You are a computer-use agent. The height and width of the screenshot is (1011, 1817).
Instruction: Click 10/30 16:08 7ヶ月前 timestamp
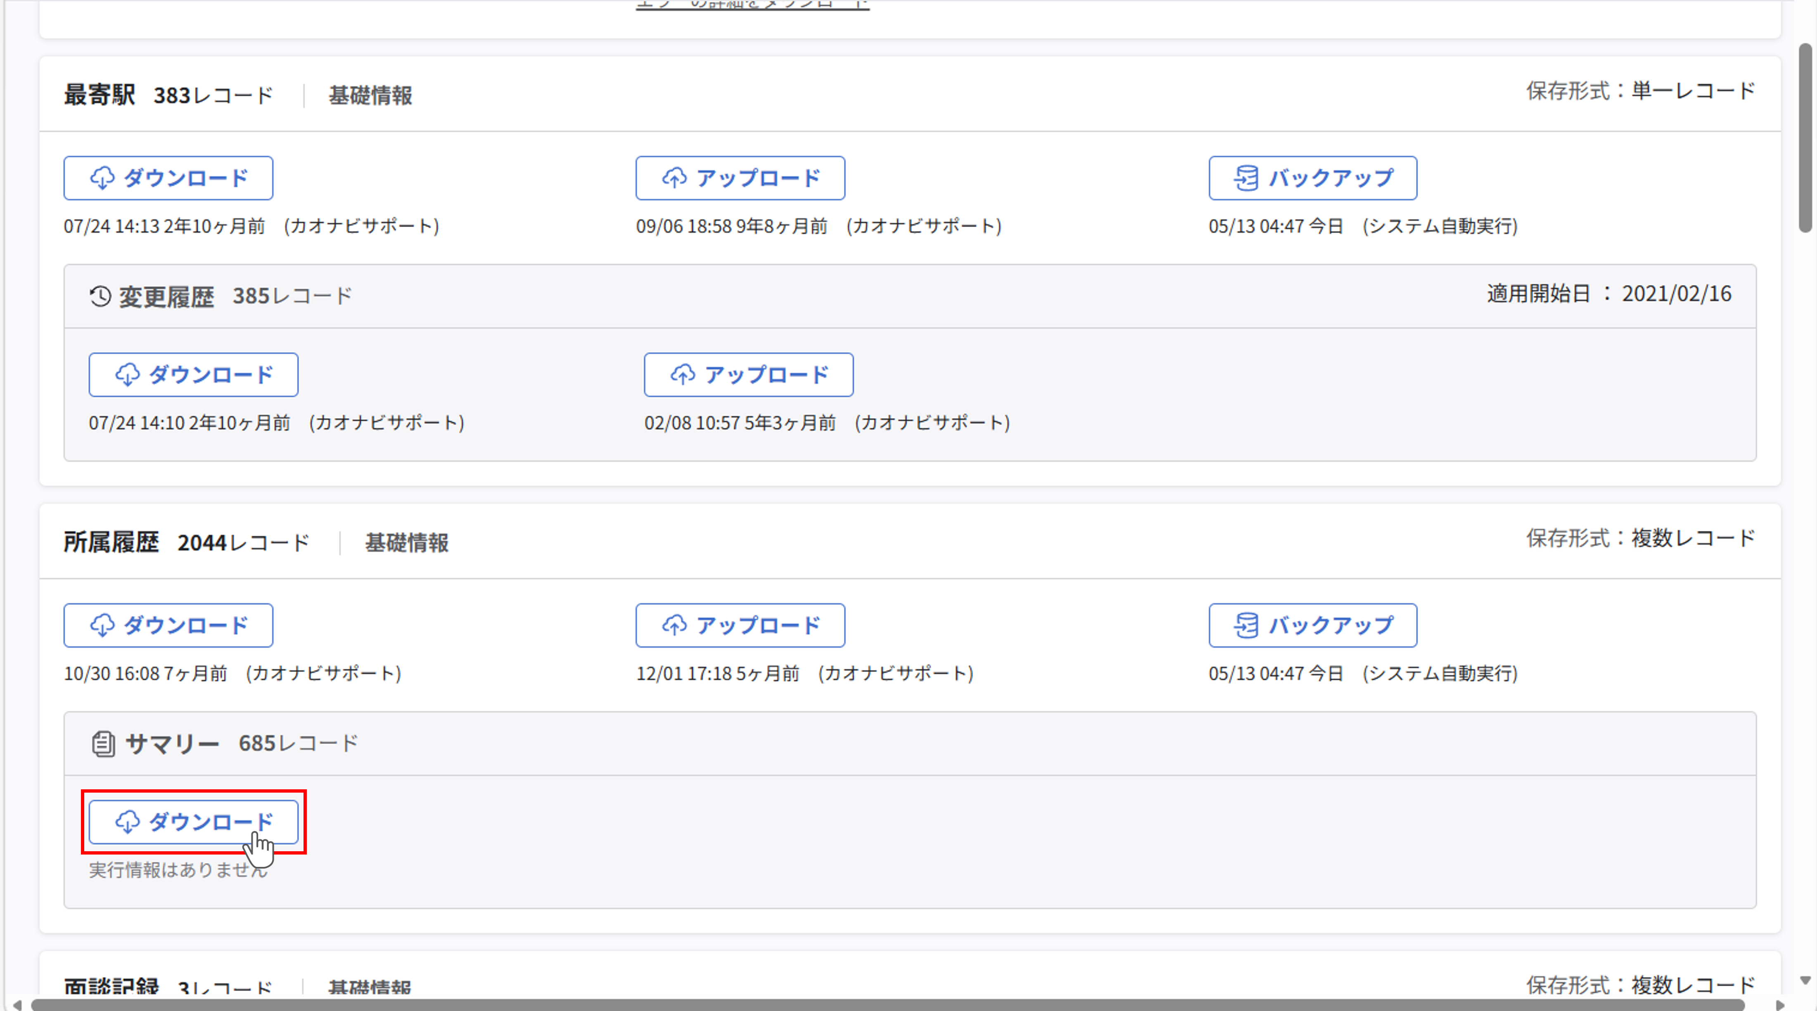click(x=145, y=673)
